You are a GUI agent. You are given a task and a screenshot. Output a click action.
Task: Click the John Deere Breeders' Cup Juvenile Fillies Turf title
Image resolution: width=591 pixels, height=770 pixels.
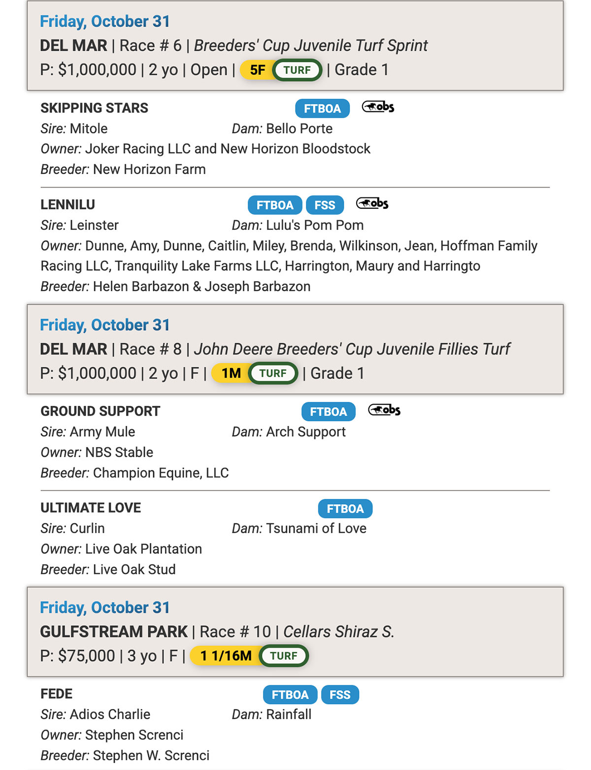click(x=352, y=349)
